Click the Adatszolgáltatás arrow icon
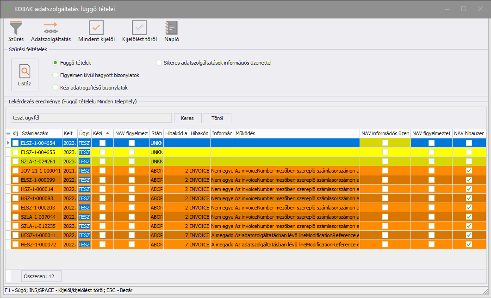Viewport: 491px width, 299px height. (50, 28)
